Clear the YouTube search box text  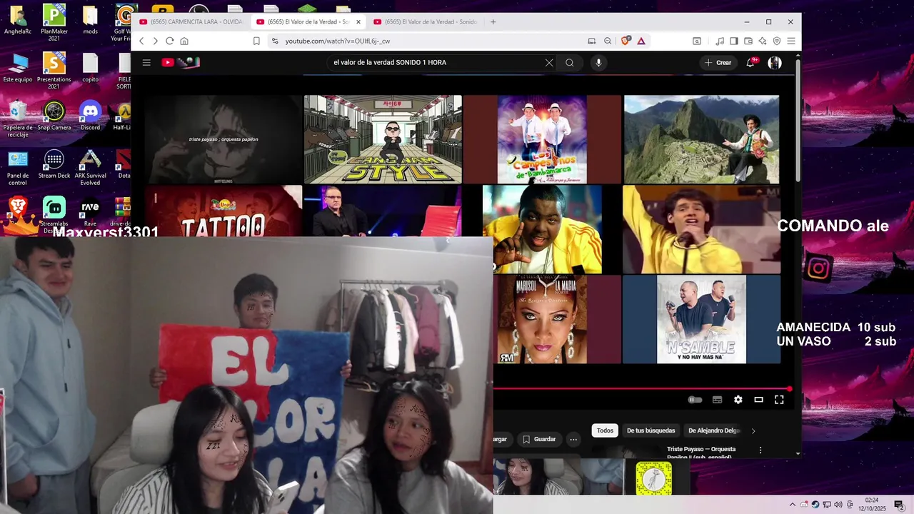click(x=549, y=63)
